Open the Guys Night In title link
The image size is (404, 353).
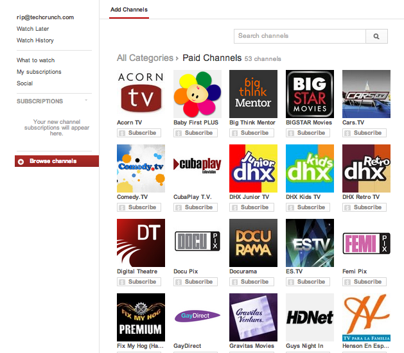tap(304, 346)
